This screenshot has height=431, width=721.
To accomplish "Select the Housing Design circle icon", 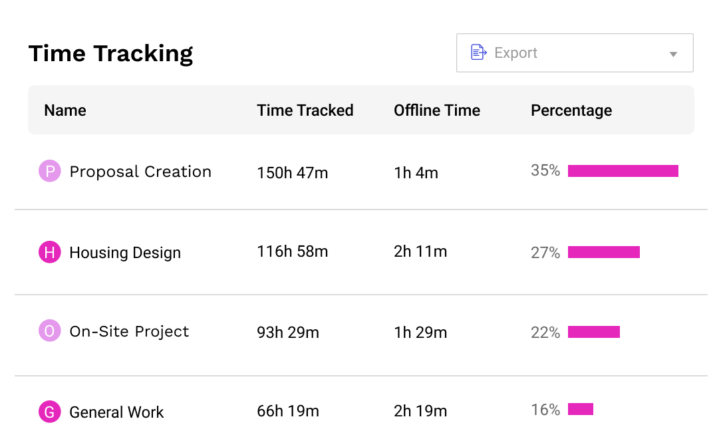I will tap(49, 252).
